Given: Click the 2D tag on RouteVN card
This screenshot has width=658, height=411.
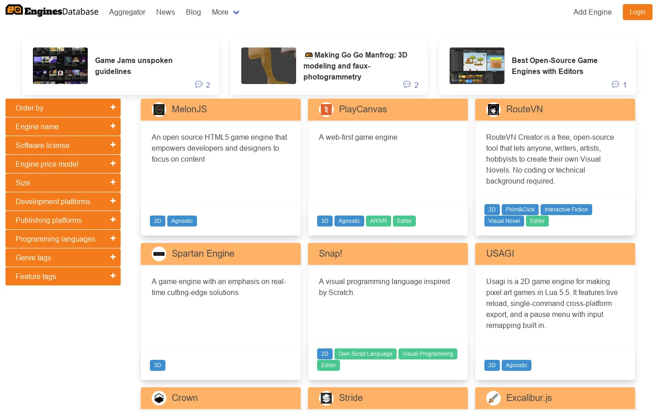Looking at the screenshot, I should point(492,210).
